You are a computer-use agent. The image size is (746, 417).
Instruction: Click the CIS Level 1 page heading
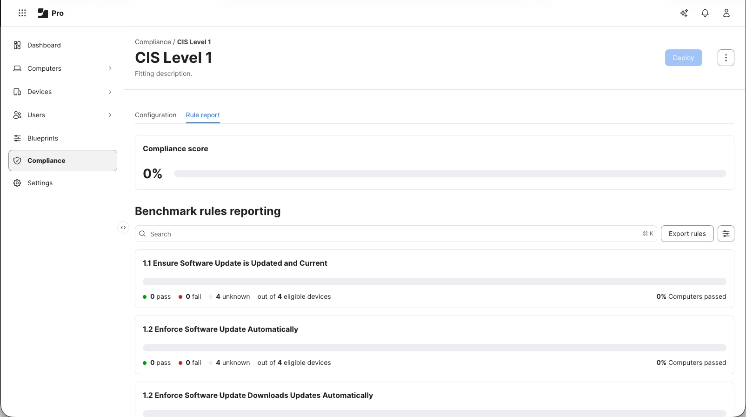pos(173,58)
